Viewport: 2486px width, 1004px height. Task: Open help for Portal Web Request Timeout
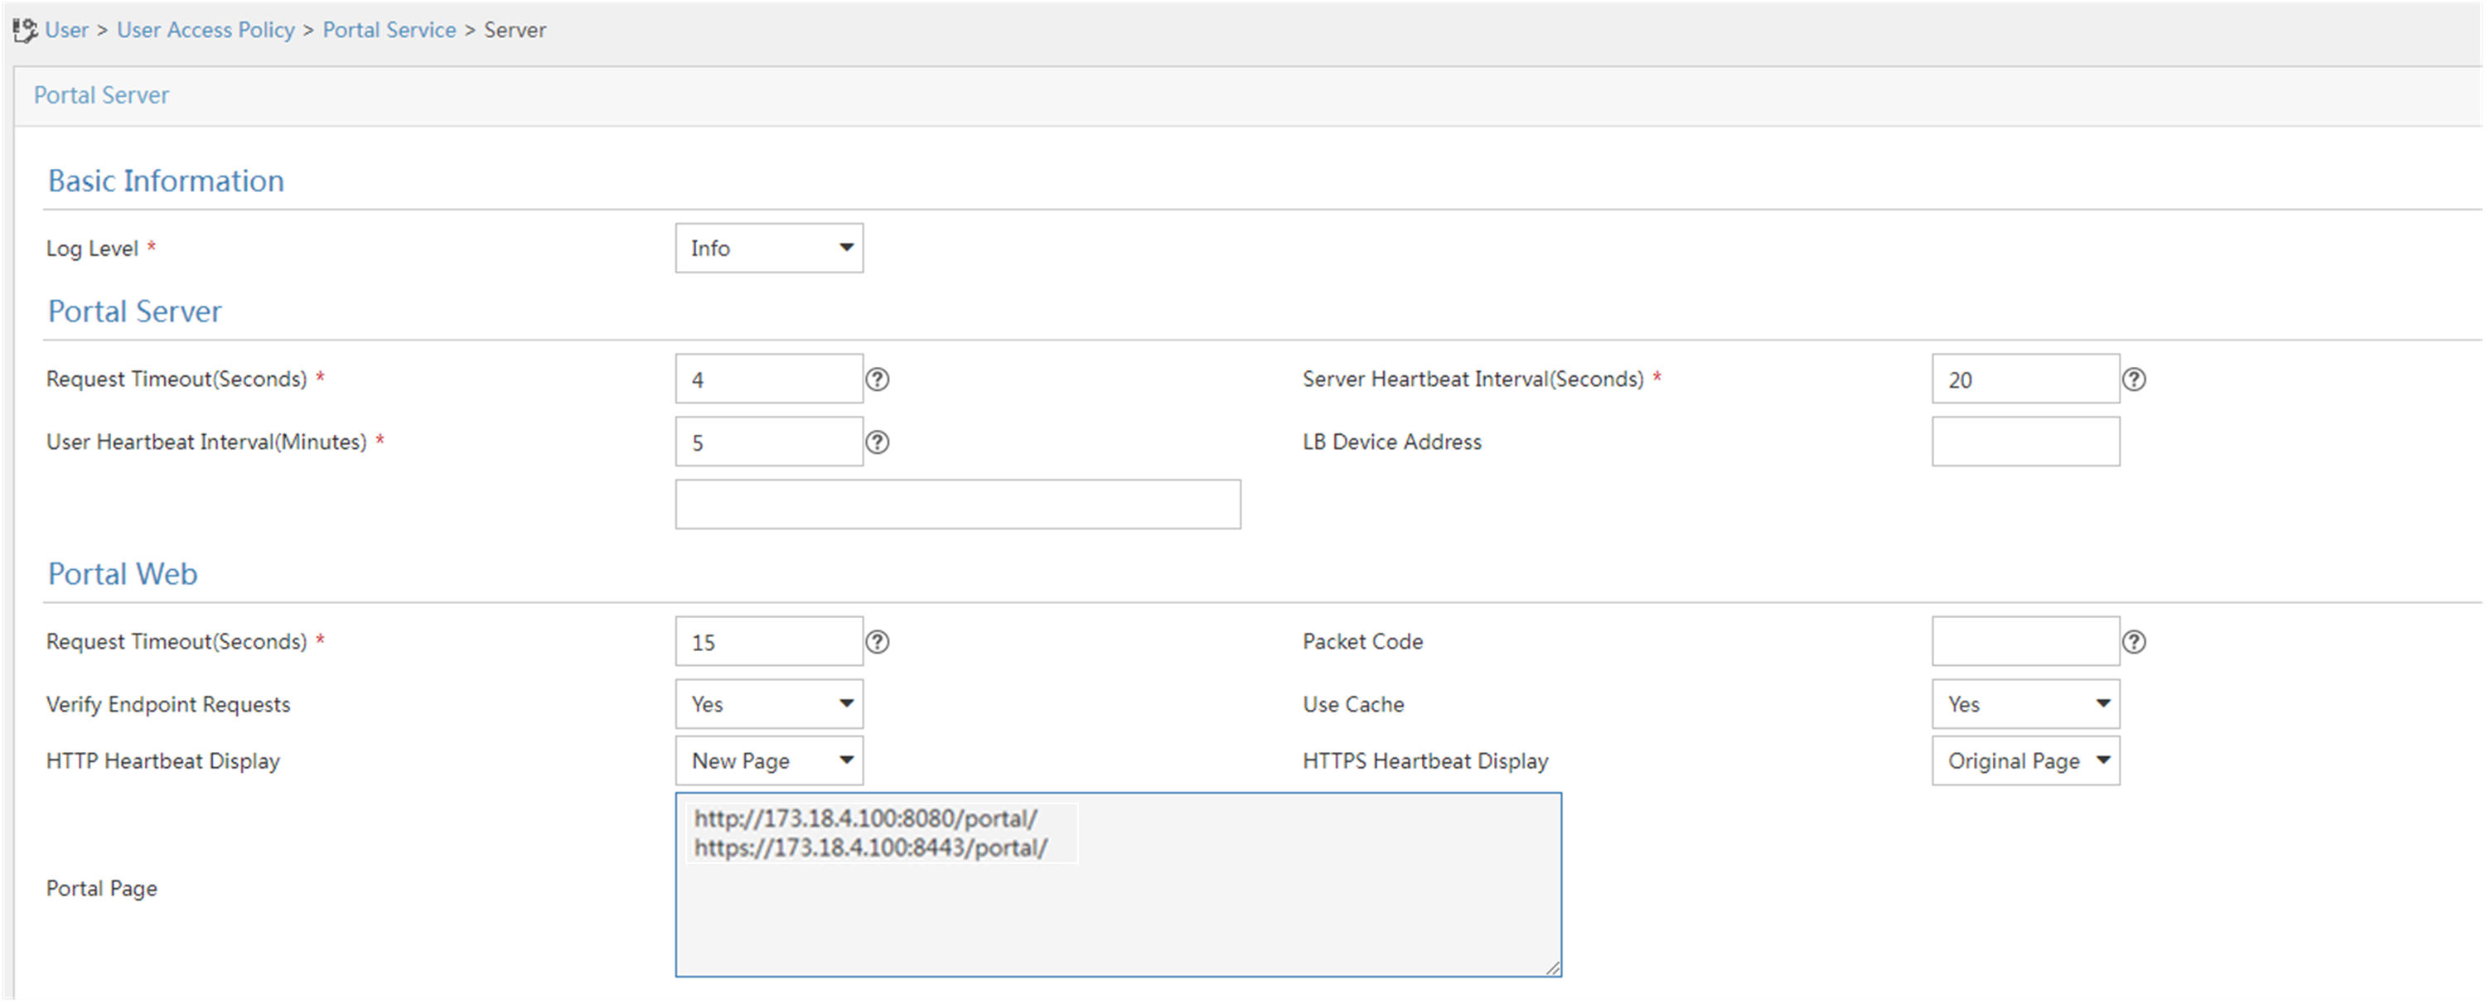pyautogui.click(x=878, y=641)
